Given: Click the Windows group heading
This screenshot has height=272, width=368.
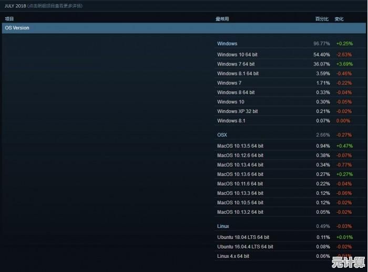Looking at the screenshot, I should pyautogui.click(x=227, y=44).
